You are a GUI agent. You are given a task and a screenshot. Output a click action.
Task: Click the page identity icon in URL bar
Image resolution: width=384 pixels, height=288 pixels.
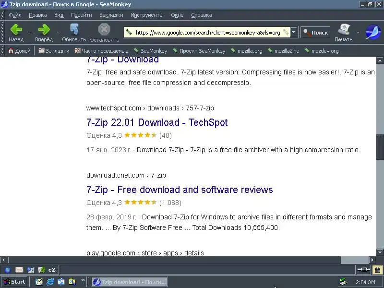pos(129,32)
